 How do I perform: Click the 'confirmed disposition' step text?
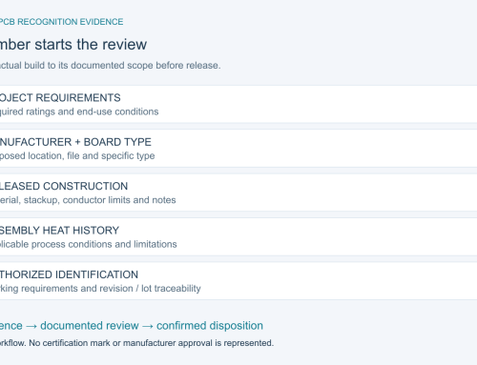(x=210, y=326)
